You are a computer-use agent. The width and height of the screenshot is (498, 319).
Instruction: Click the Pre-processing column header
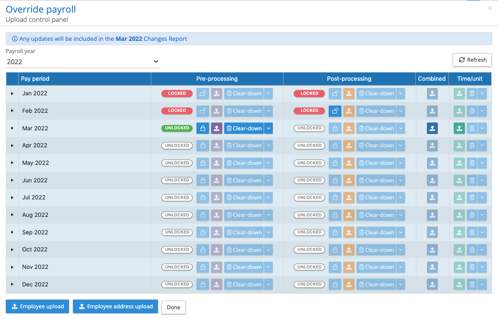217,79
